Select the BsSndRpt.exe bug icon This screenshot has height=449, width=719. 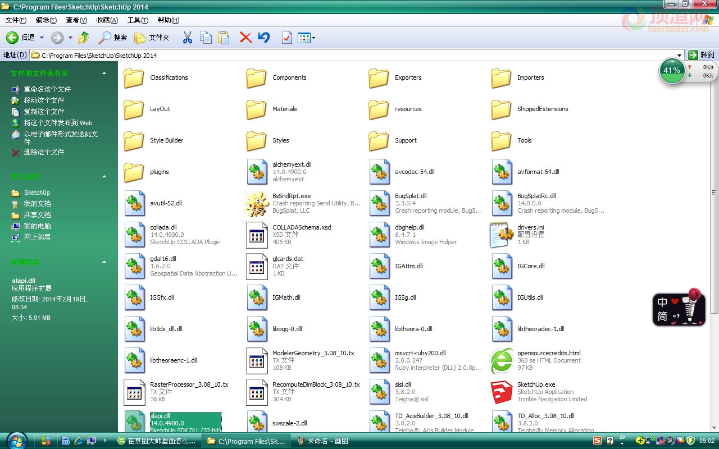pyautogui.click(x=257, y=204)
